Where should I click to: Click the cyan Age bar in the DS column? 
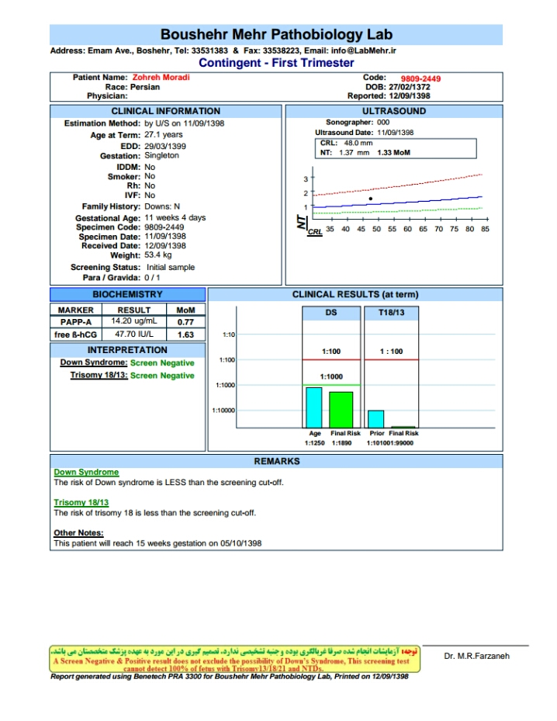point(314,408)
